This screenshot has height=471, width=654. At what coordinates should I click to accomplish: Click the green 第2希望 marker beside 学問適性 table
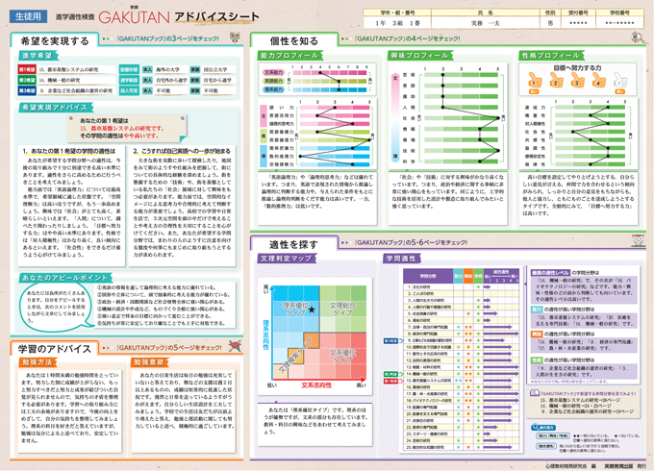point(391,374)
